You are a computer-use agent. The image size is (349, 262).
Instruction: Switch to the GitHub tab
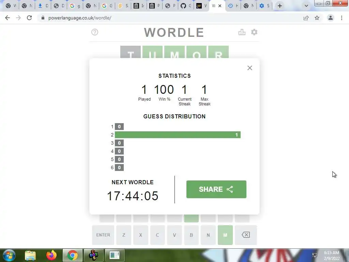pyautogui.click(x=186, y=6)
